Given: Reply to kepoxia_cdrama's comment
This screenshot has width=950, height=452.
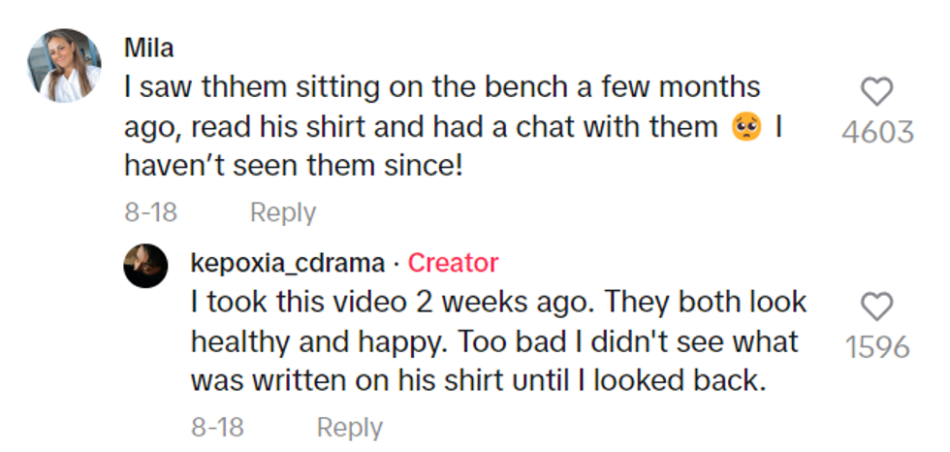Looking at the screenshot, I should (x=349, y=427).
